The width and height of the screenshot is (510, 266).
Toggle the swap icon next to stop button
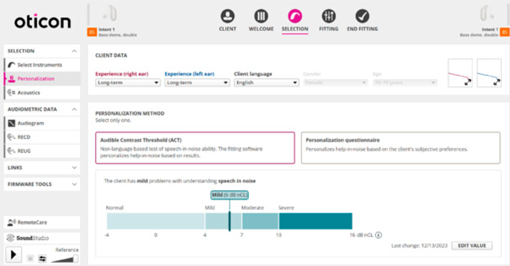point(42,259)
